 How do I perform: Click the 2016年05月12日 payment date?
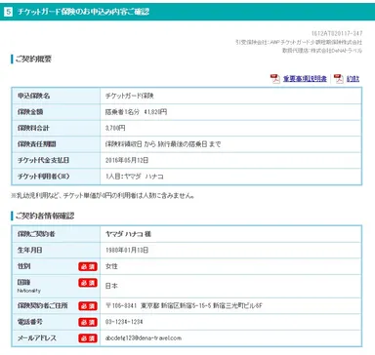point(127,160)
